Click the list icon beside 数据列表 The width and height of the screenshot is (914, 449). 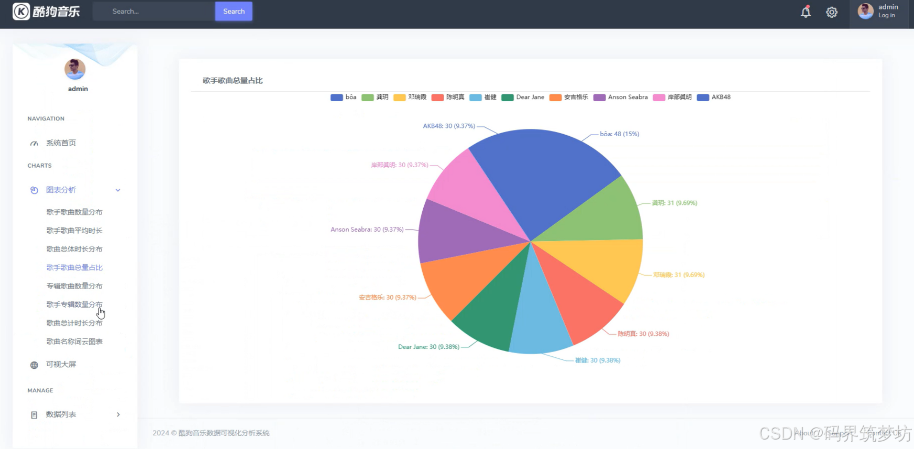pos(34,414)
